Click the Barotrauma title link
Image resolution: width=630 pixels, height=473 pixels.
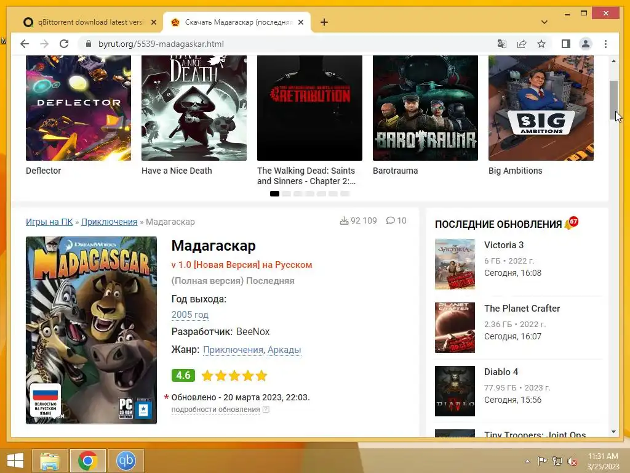point(396,171)
